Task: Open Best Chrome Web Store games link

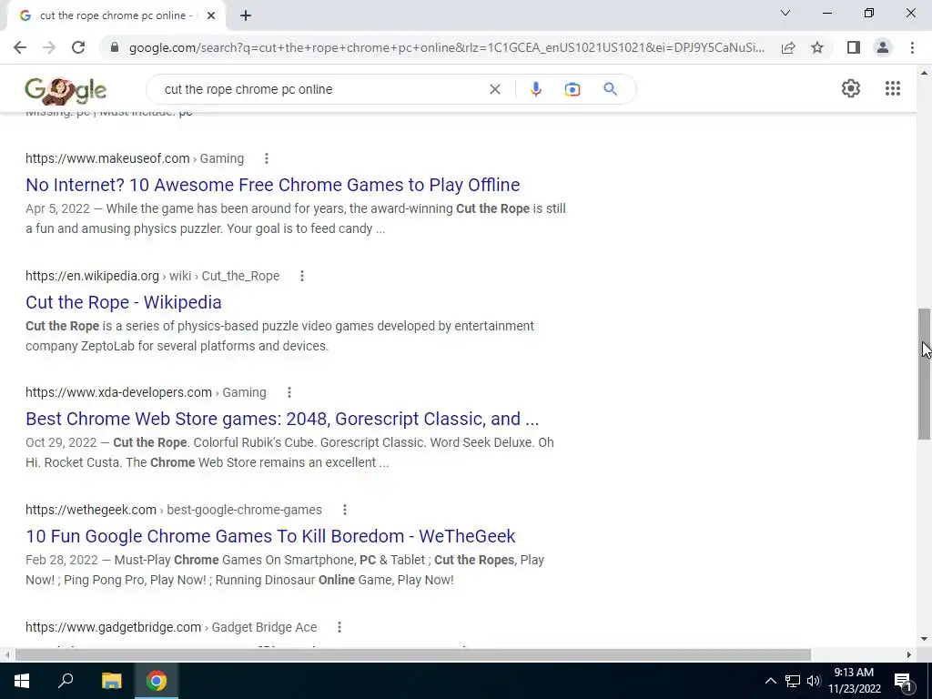Action: point(282,419)
